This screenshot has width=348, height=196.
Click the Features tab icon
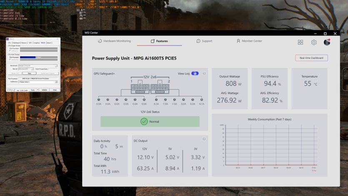(153, 41)
